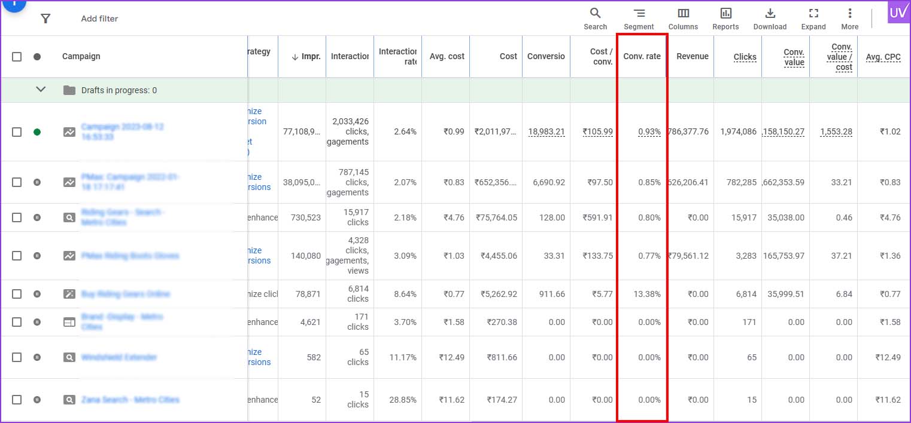Viewport: 911px width, 423px height.
Task: Open the Zana Search - Metro Cities campaign
Action: pos(130,400)
